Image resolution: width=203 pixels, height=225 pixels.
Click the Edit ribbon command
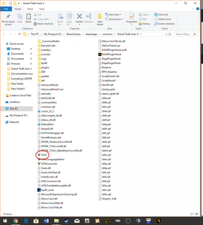pyautogui.click(x=143, y=19)
